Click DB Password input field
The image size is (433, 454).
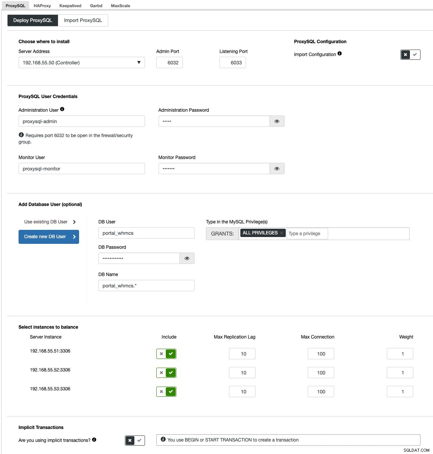click(139, 258)
